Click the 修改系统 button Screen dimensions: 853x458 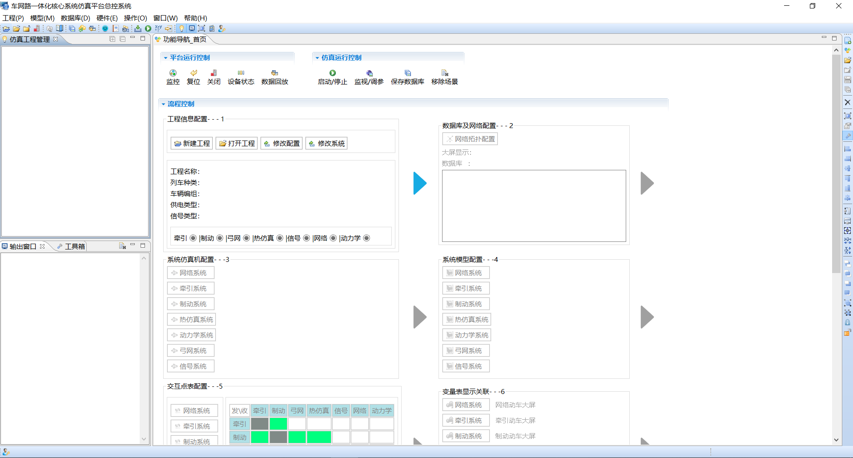(x=326, y=143)
